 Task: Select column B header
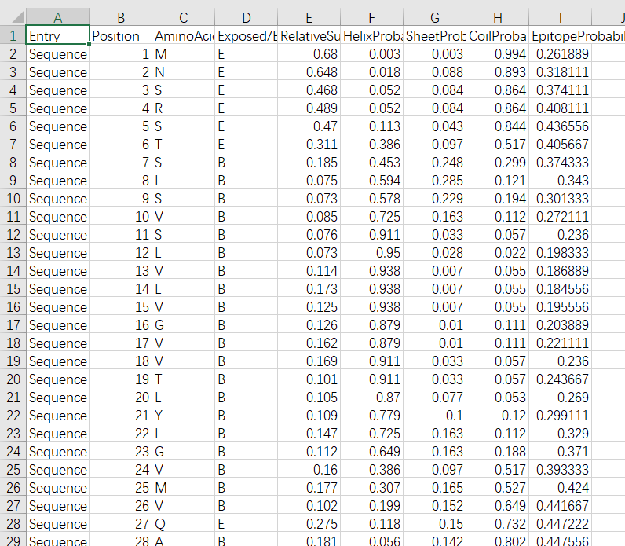[x=121, y=17]
